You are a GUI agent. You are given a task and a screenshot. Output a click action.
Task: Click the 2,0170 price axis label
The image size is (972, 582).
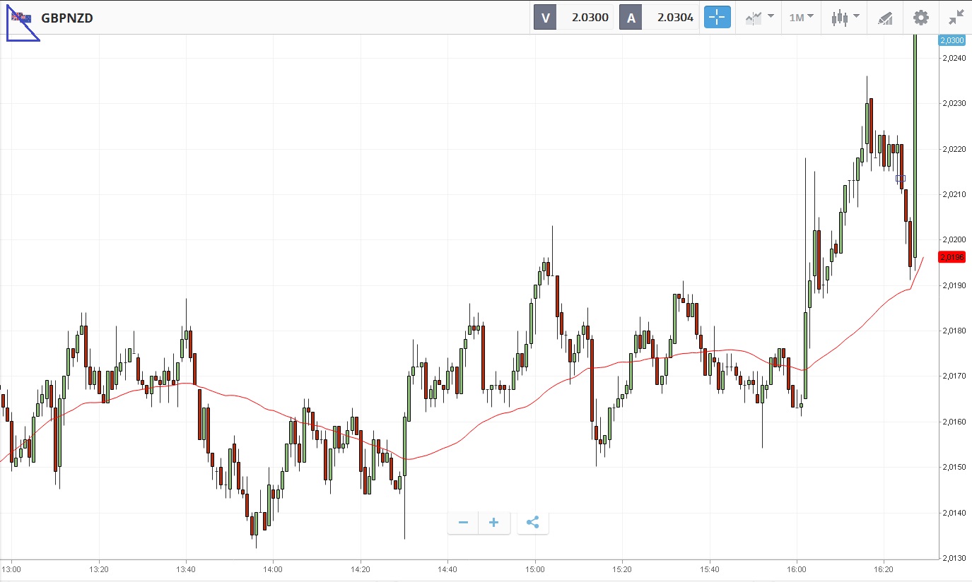point(954,376)
